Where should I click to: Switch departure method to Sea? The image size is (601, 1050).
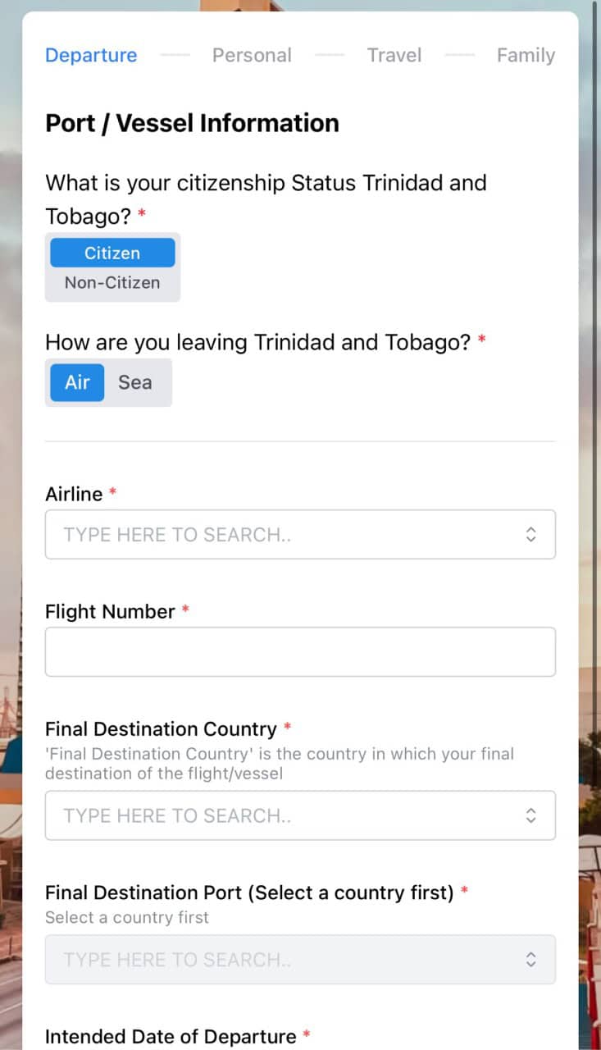point(134,382)
